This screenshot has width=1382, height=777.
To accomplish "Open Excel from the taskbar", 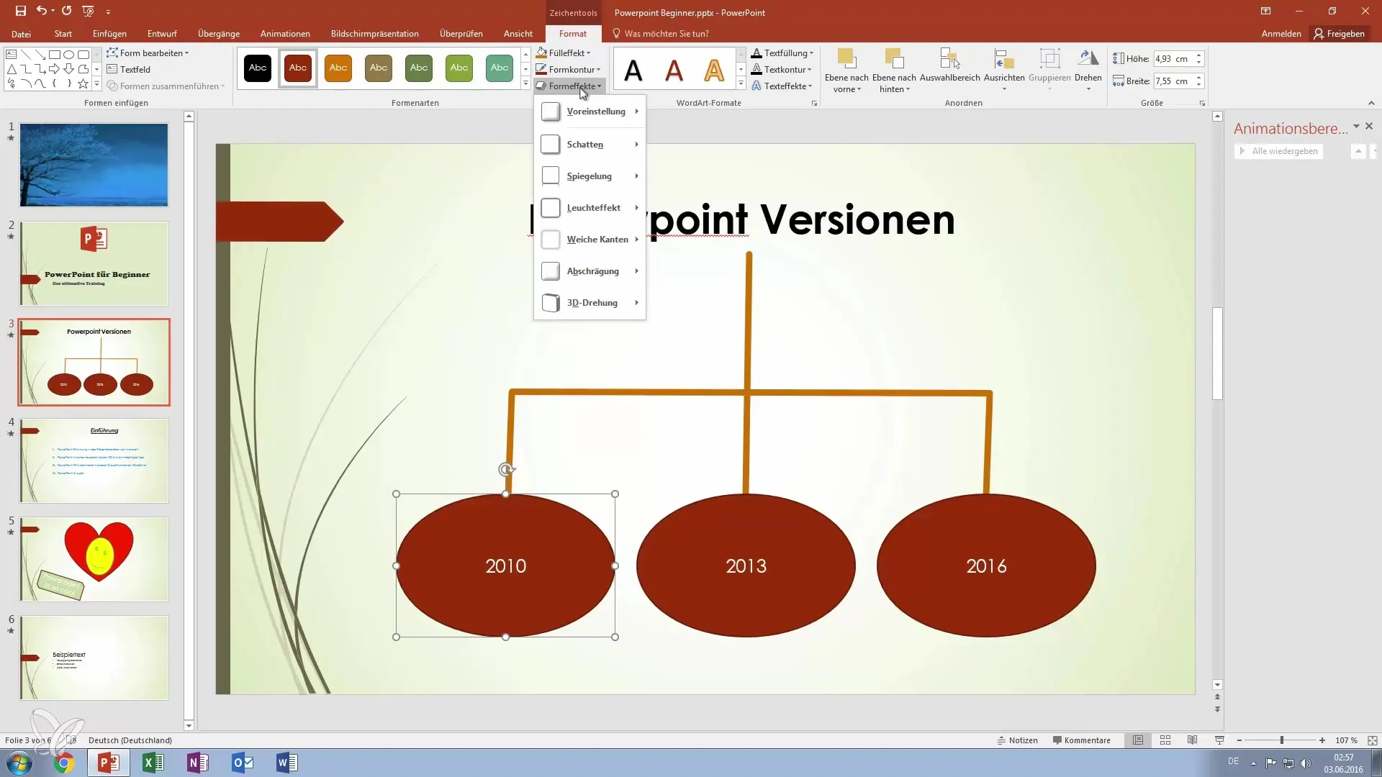I will point(153,763).
